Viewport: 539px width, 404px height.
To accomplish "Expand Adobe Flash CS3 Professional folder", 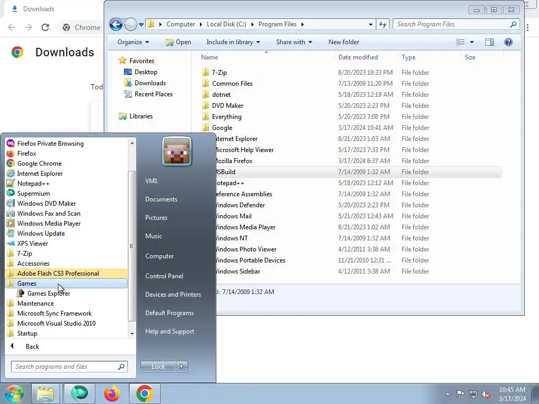I will 66,274.
